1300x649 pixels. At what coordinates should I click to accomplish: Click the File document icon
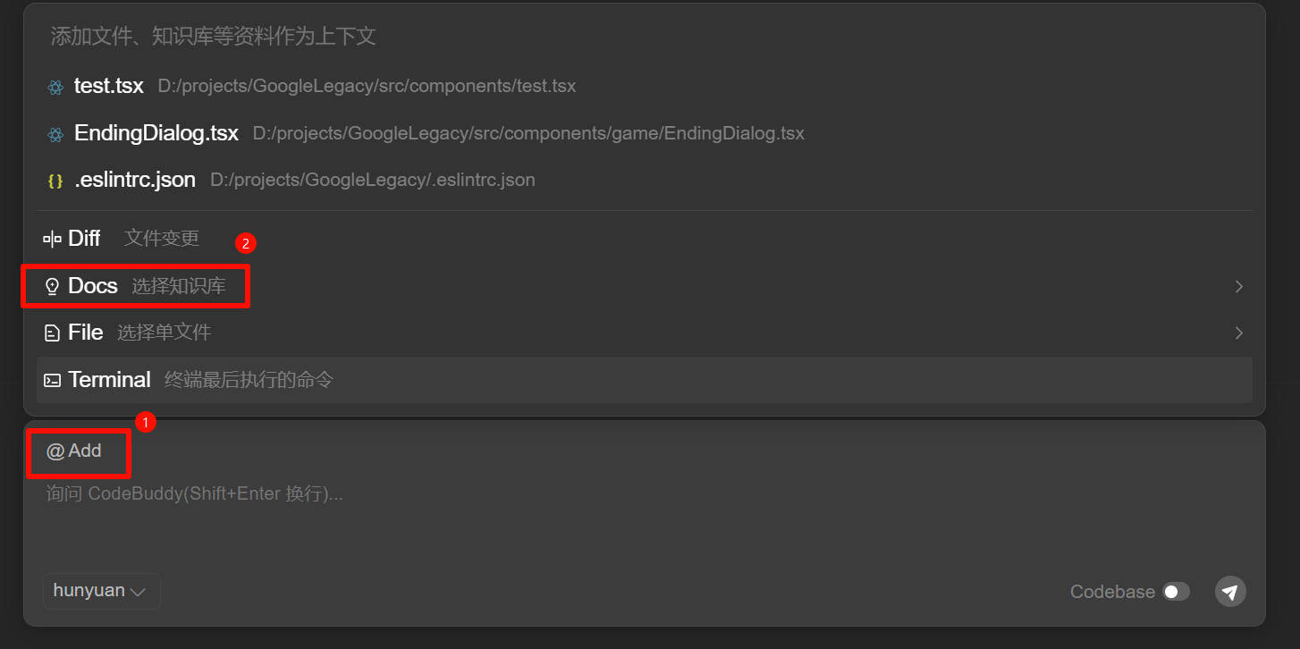point(53,333)
